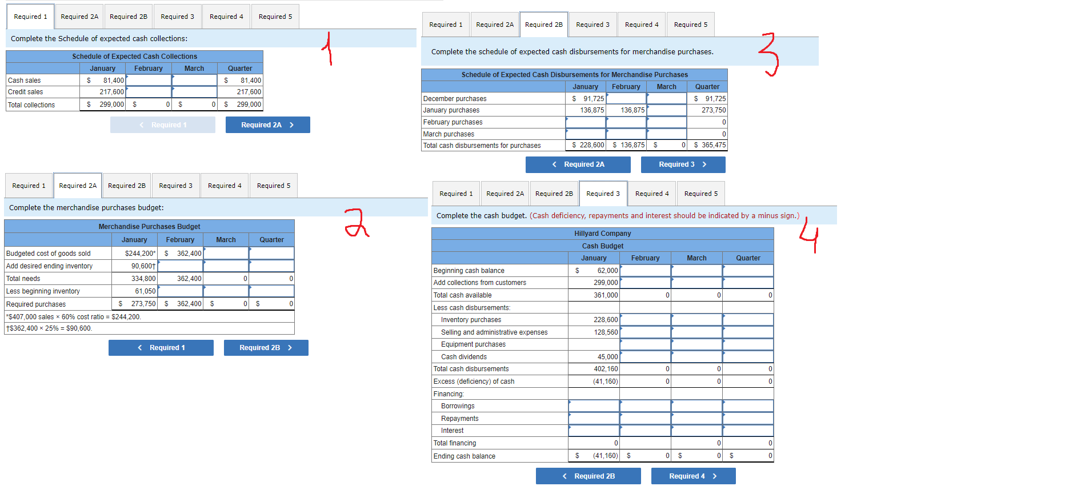This screenshot has width=1089, height=494.
Task: Click 'Selling and administrative expenses' row label
Action: click(x=494, y=332)
